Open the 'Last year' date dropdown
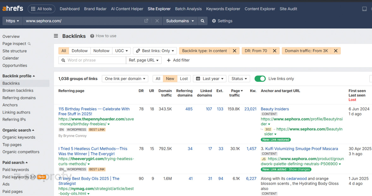 [x=210, y=79]
